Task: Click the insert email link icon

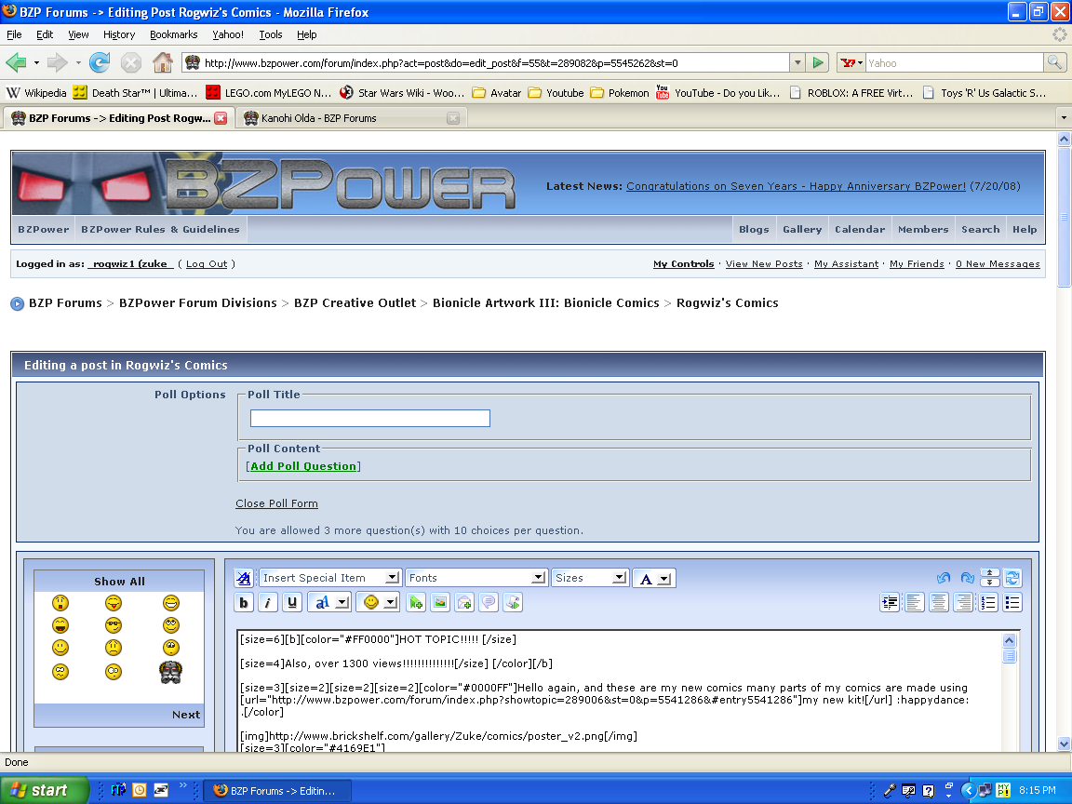Action: coord(464,602)
